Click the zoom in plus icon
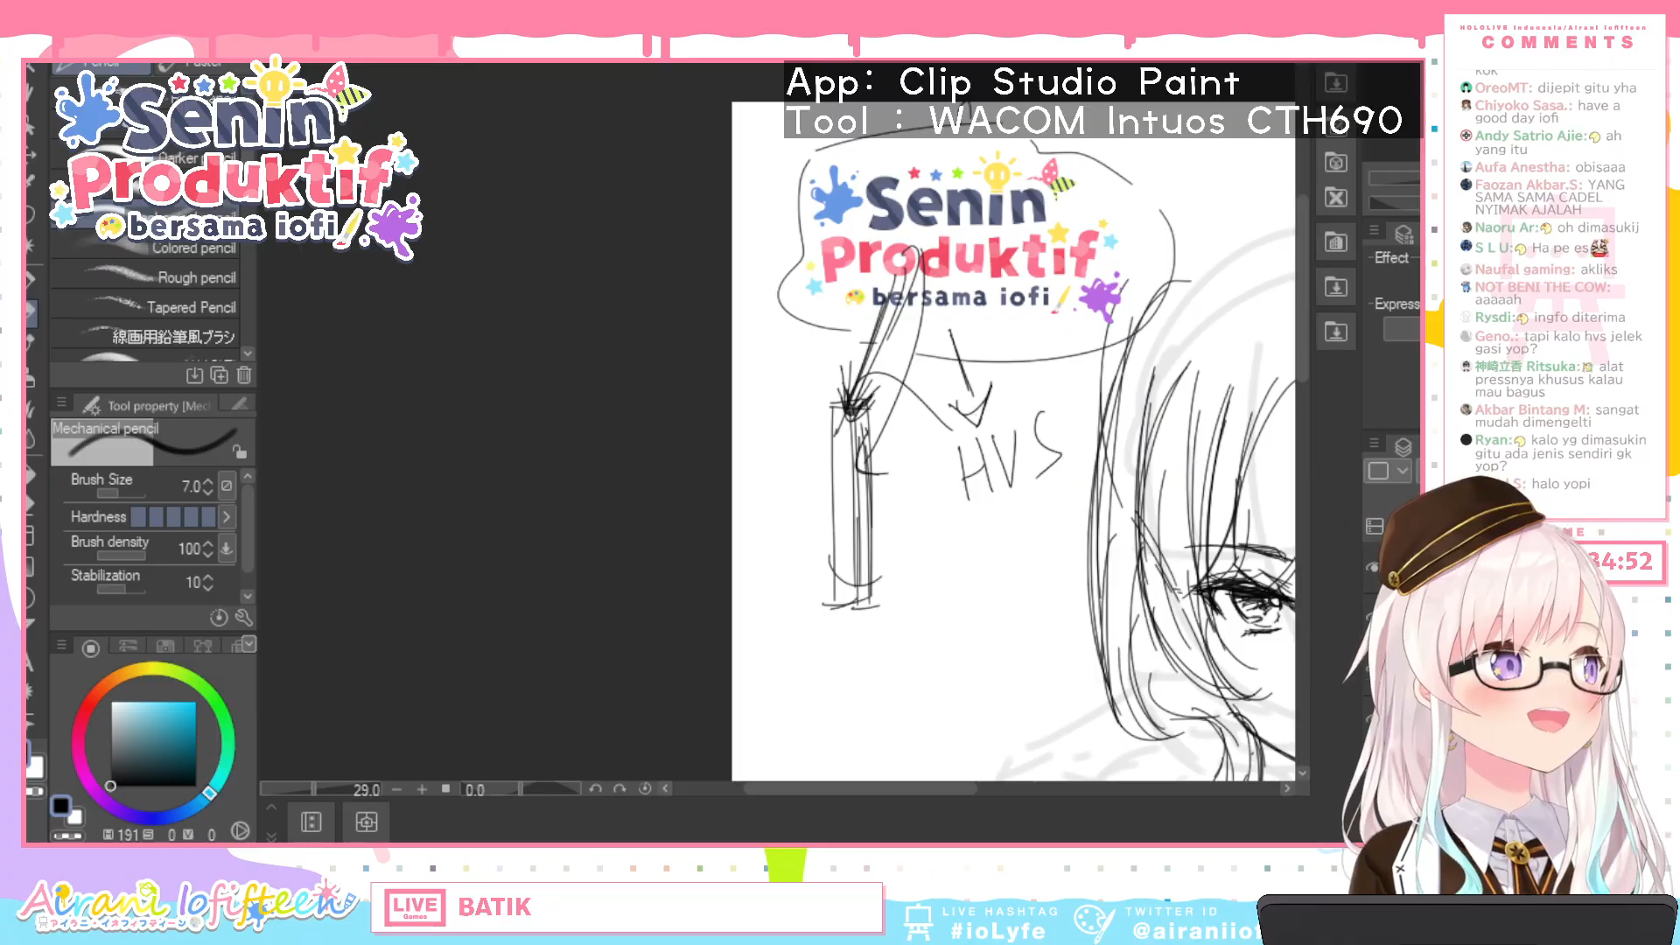Image resolution: width=1680 pixels, height=945 pixels. click(x=422, y=789)
